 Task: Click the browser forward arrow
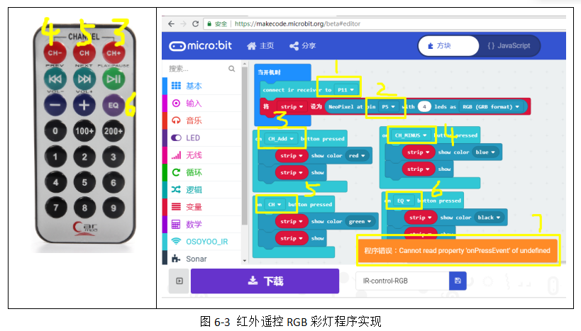pyautogui.click(x=183, y=23)
